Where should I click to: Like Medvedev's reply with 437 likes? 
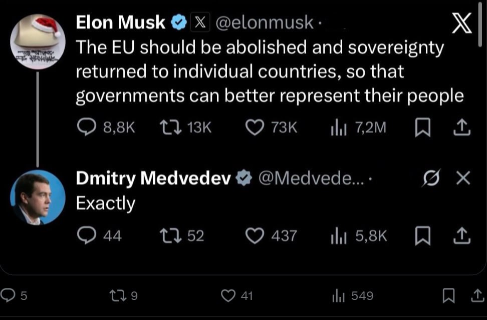pos(255,235)
